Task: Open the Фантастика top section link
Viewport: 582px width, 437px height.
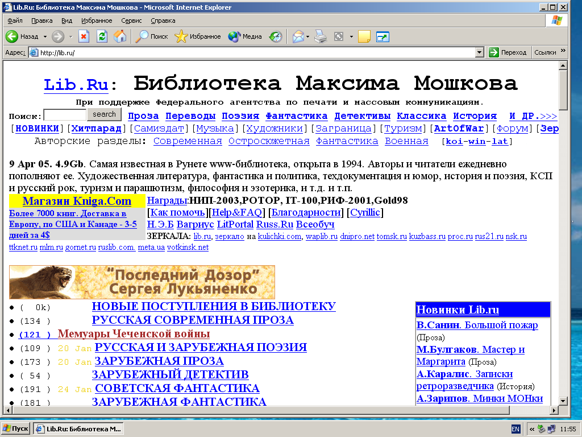Action: point(297,116)
